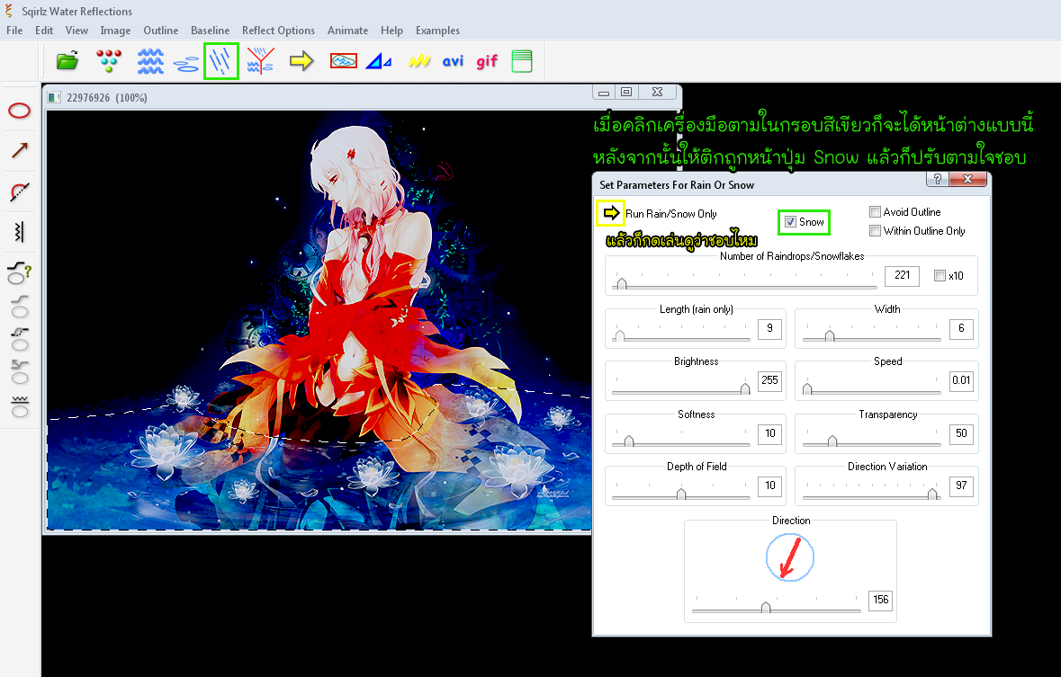Open the Baseline menu
Image resolution: width=1061 pixels, height=677 pixels.
pos(210,31)
